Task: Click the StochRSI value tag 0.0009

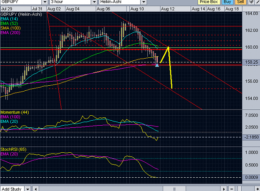Action: tap(251, 177)
